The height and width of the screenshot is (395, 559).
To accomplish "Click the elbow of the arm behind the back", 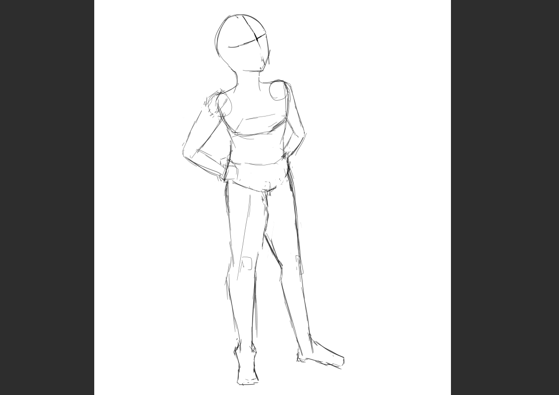I will (303, 136).
